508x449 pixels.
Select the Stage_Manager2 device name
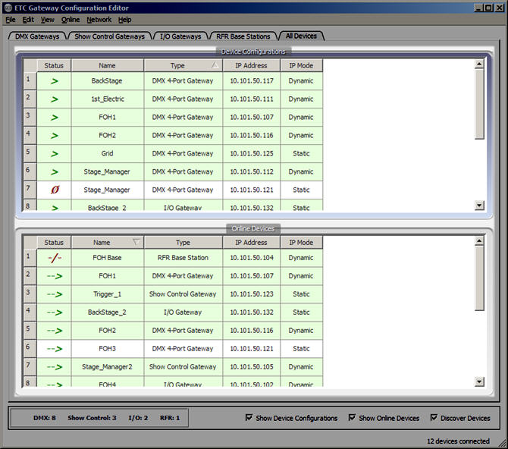pyautogui.click(x=107, y=366)
